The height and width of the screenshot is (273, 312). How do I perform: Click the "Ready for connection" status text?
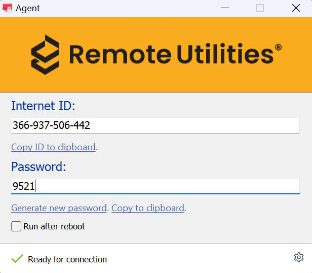coord(67,259)
